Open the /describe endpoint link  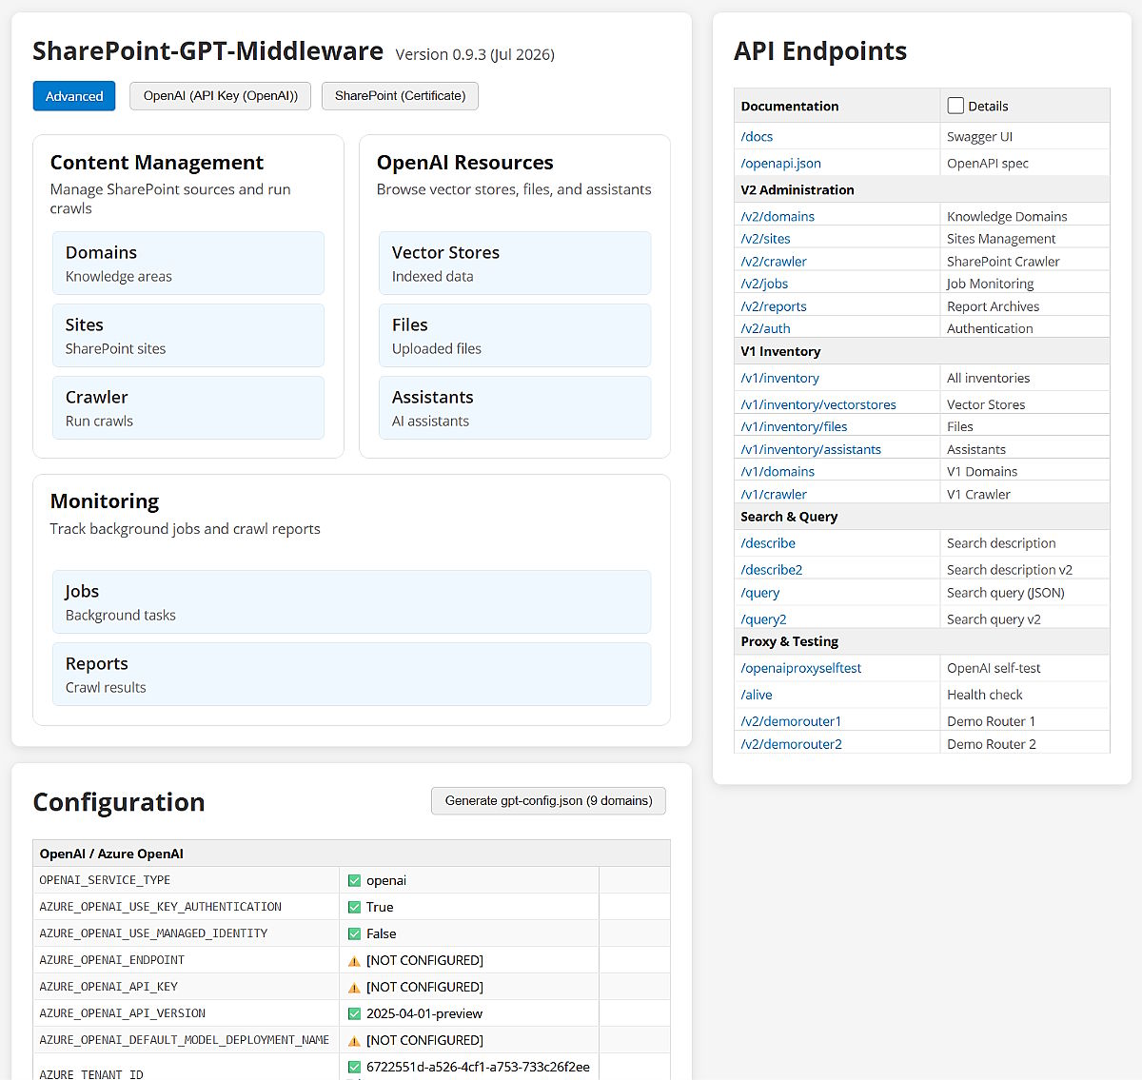pyautogui.click(x=768, y=543)
